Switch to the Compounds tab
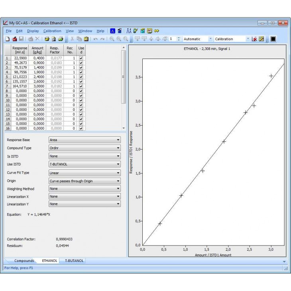 coord(24,261)
